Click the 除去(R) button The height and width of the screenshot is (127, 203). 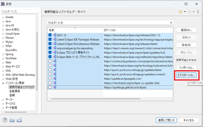click(x=186, y=45)
